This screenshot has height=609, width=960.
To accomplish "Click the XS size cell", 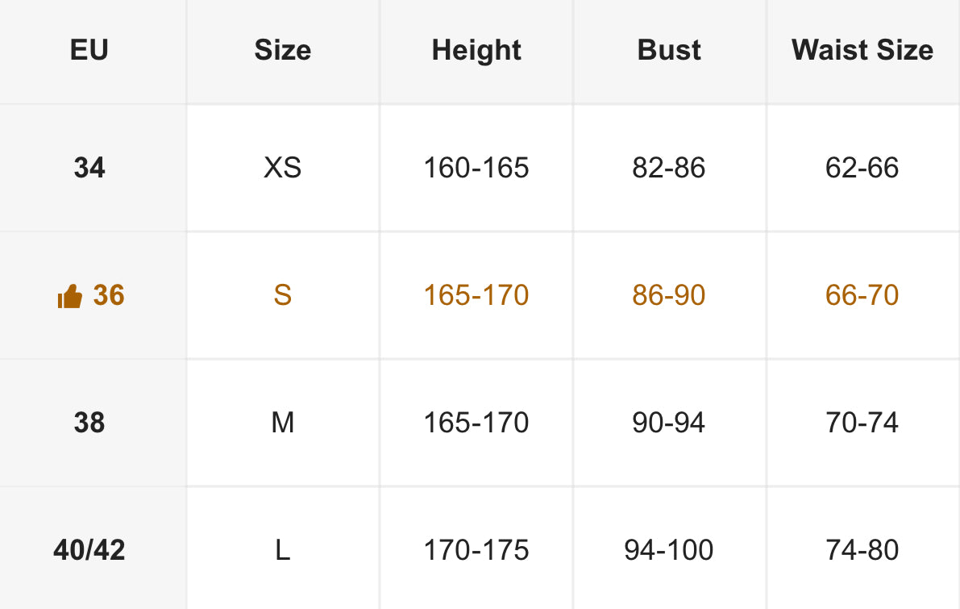I will point(282,168).
